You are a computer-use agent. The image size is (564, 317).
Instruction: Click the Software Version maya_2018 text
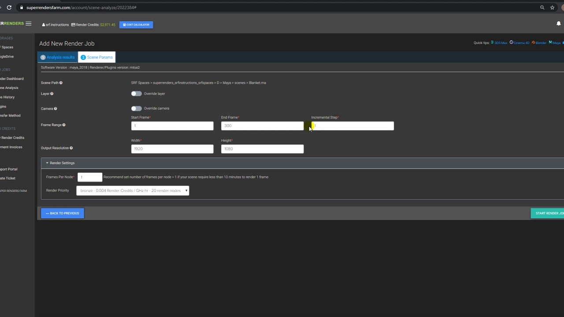[x=64, y=68]
